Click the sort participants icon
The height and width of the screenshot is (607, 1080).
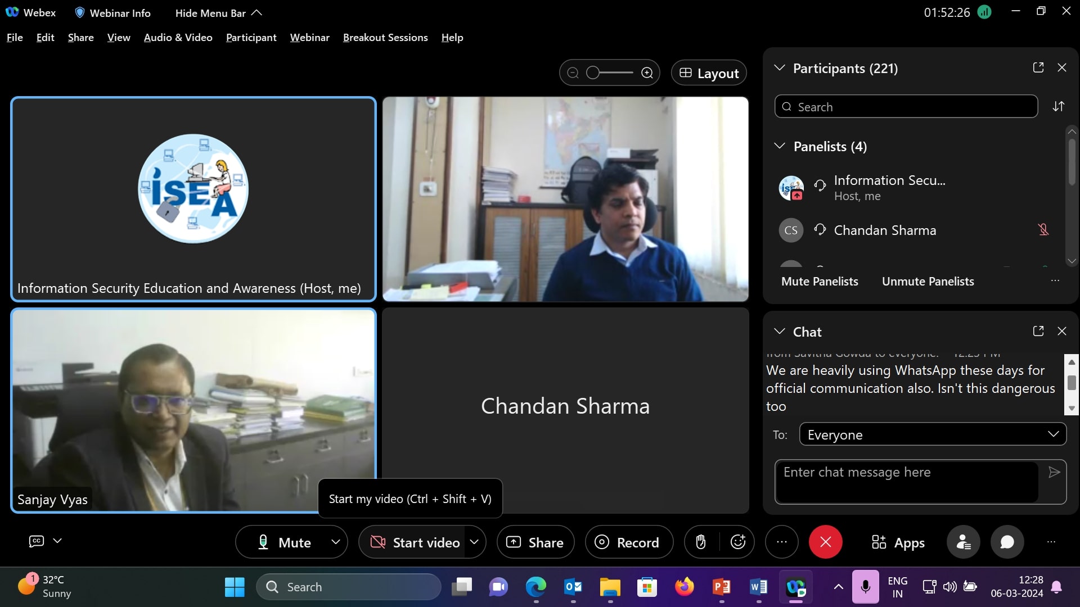click(1059, 107)
